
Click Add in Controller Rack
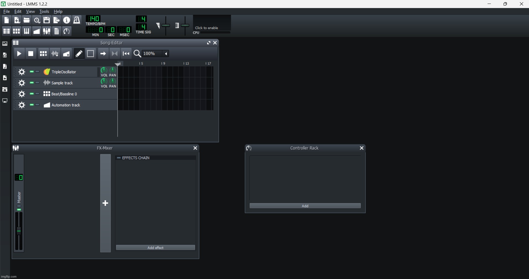click(x=305, y=206)
